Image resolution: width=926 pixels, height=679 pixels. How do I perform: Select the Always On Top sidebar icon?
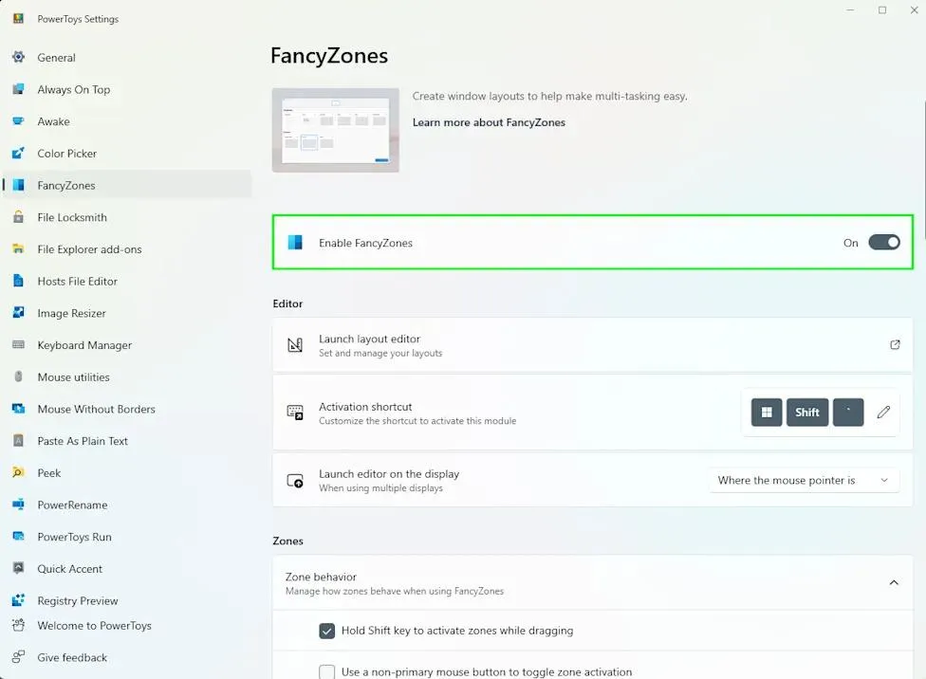click(18, 89)
